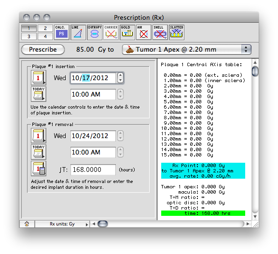278x254 pixels.
Task: Toggle the SLOTTED plaque icon
Action: click(177, 32)
